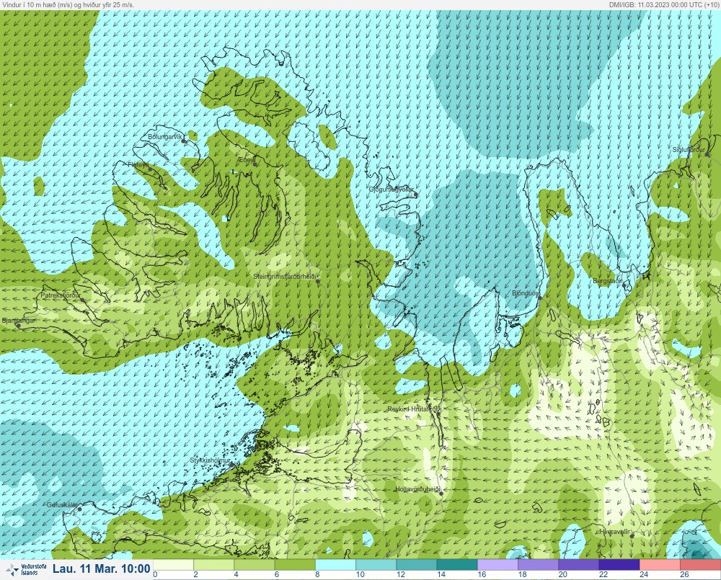Select the 16–18 m/s light purple swatch
This screenshot has height=580, width=721.
pos(498,564)
